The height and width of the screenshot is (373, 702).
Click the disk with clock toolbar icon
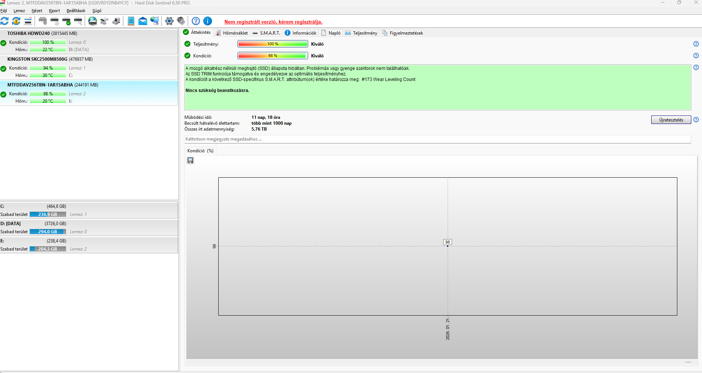[54, 21]
